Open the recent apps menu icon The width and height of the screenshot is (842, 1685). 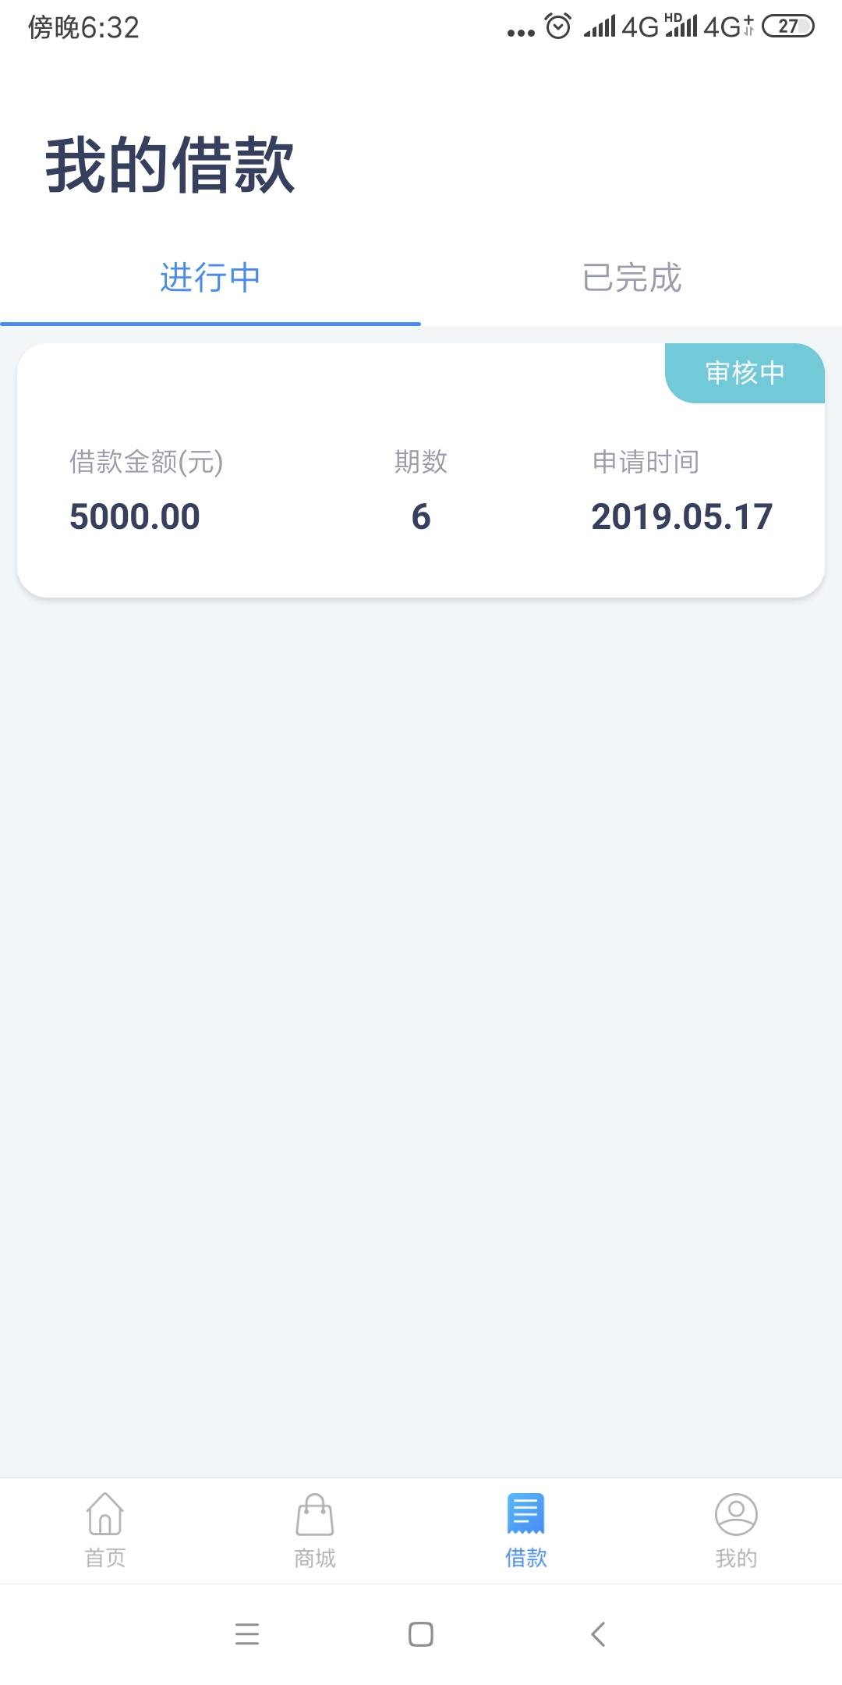(x=247, y=1634)
